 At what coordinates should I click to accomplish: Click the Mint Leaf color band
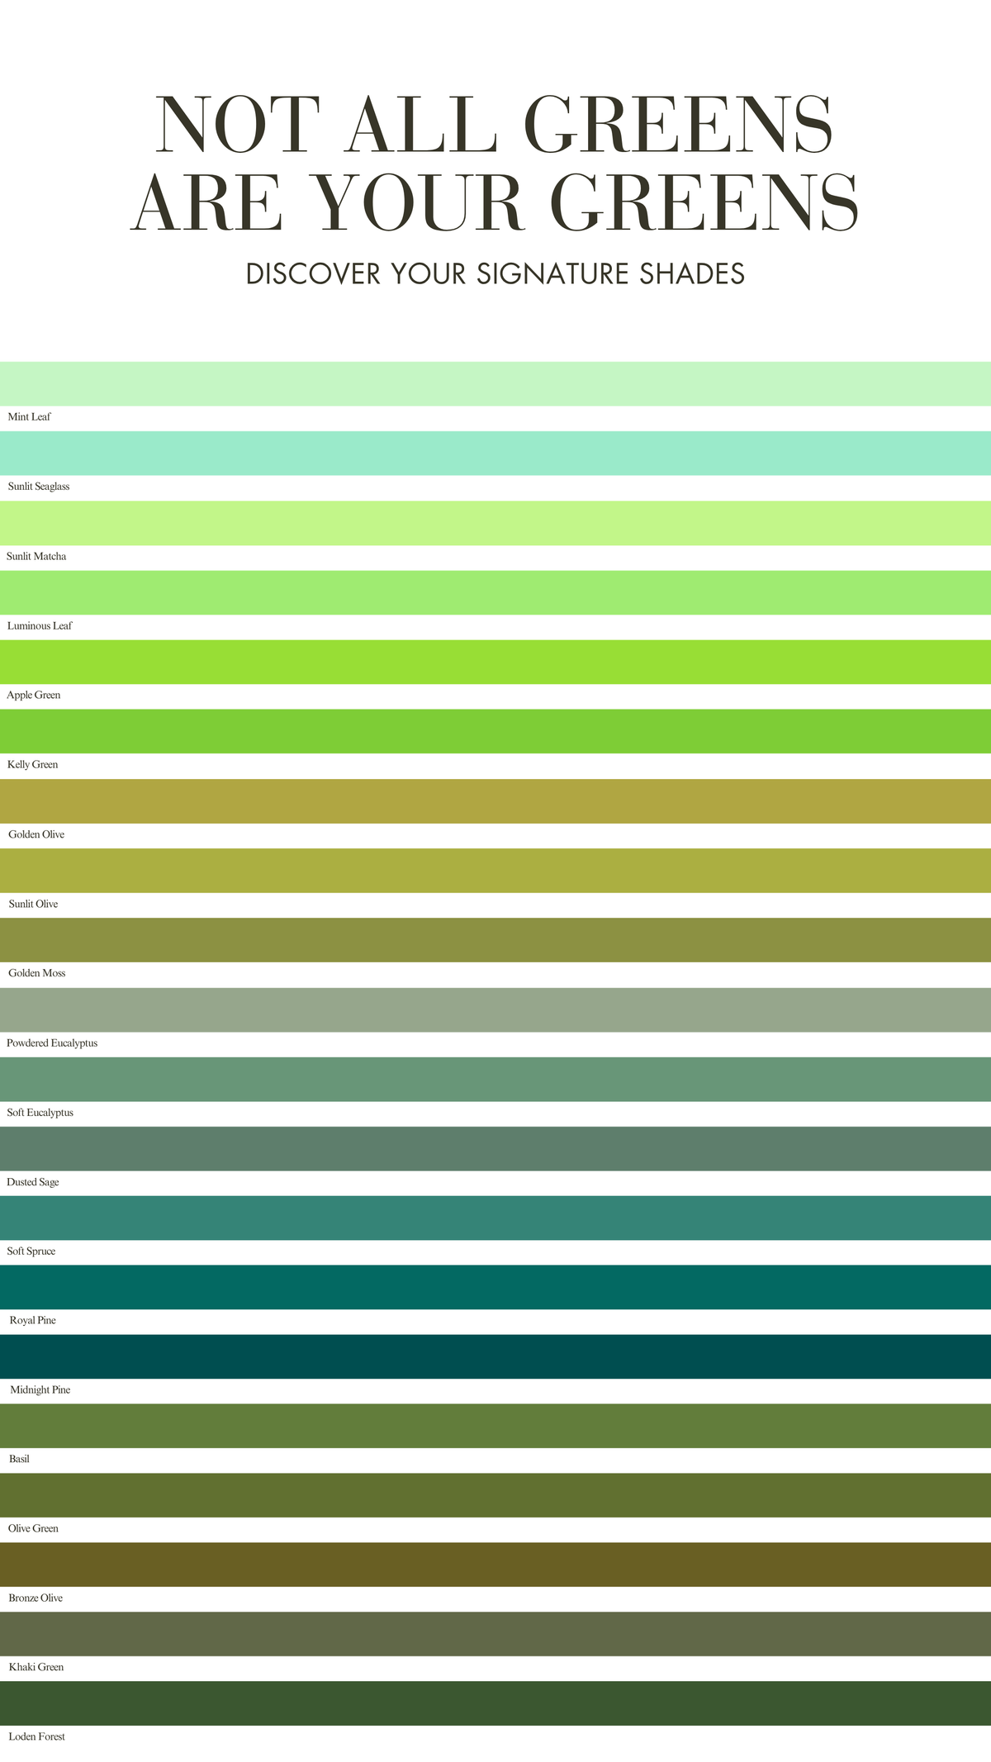[x=495, y=383]
